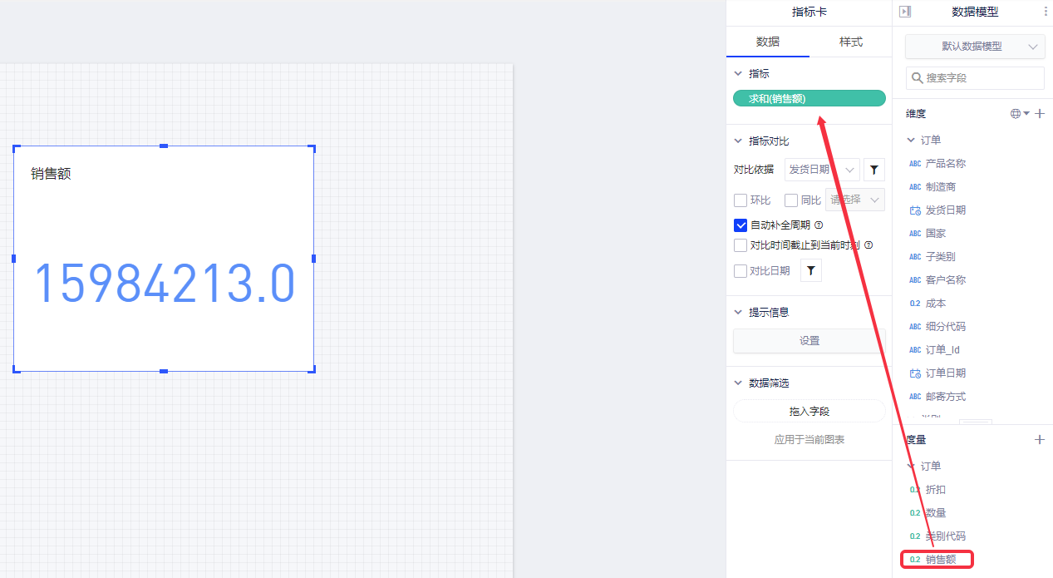Click the filter icon beside 对比日期
This screenshot has height=578, width=1053.
[x=810, y=271]
